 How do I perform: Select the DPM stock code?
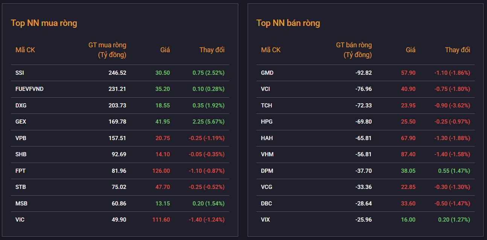(267, 171)
